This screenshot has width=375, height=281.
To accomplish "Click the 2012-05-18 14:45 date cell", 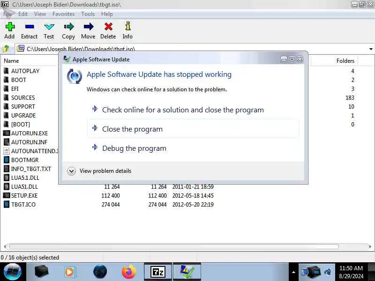I will point(193,196).
